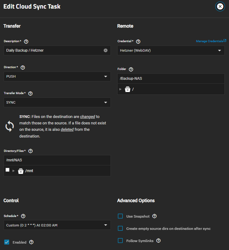Open the Direction PUSH dropdown

click(57, 76)
